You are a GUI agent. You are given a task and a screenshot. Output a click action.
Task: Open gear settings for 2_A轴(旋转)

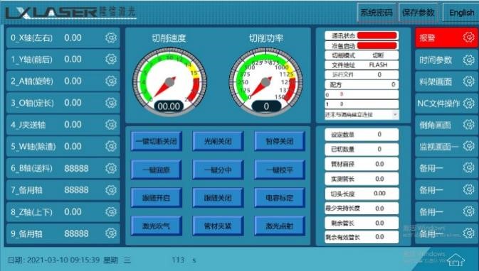click(111, 81)
